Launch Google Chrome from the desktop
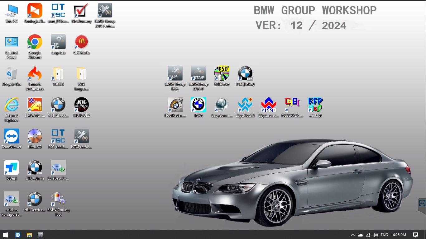This screenshot has width=426, height=239. click(x=35, y=43)
